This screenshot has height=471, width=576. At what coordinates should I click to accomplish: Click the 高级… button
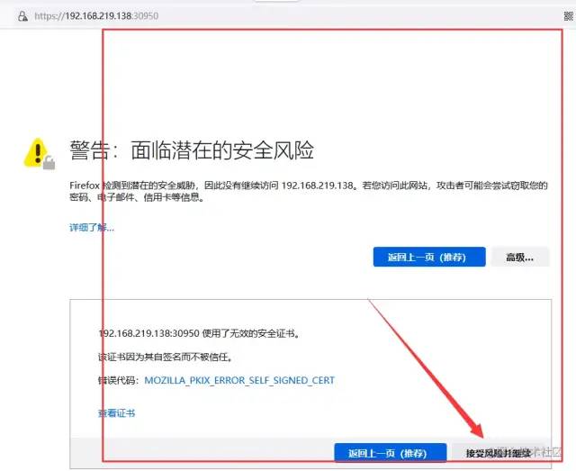pos(520,257)
